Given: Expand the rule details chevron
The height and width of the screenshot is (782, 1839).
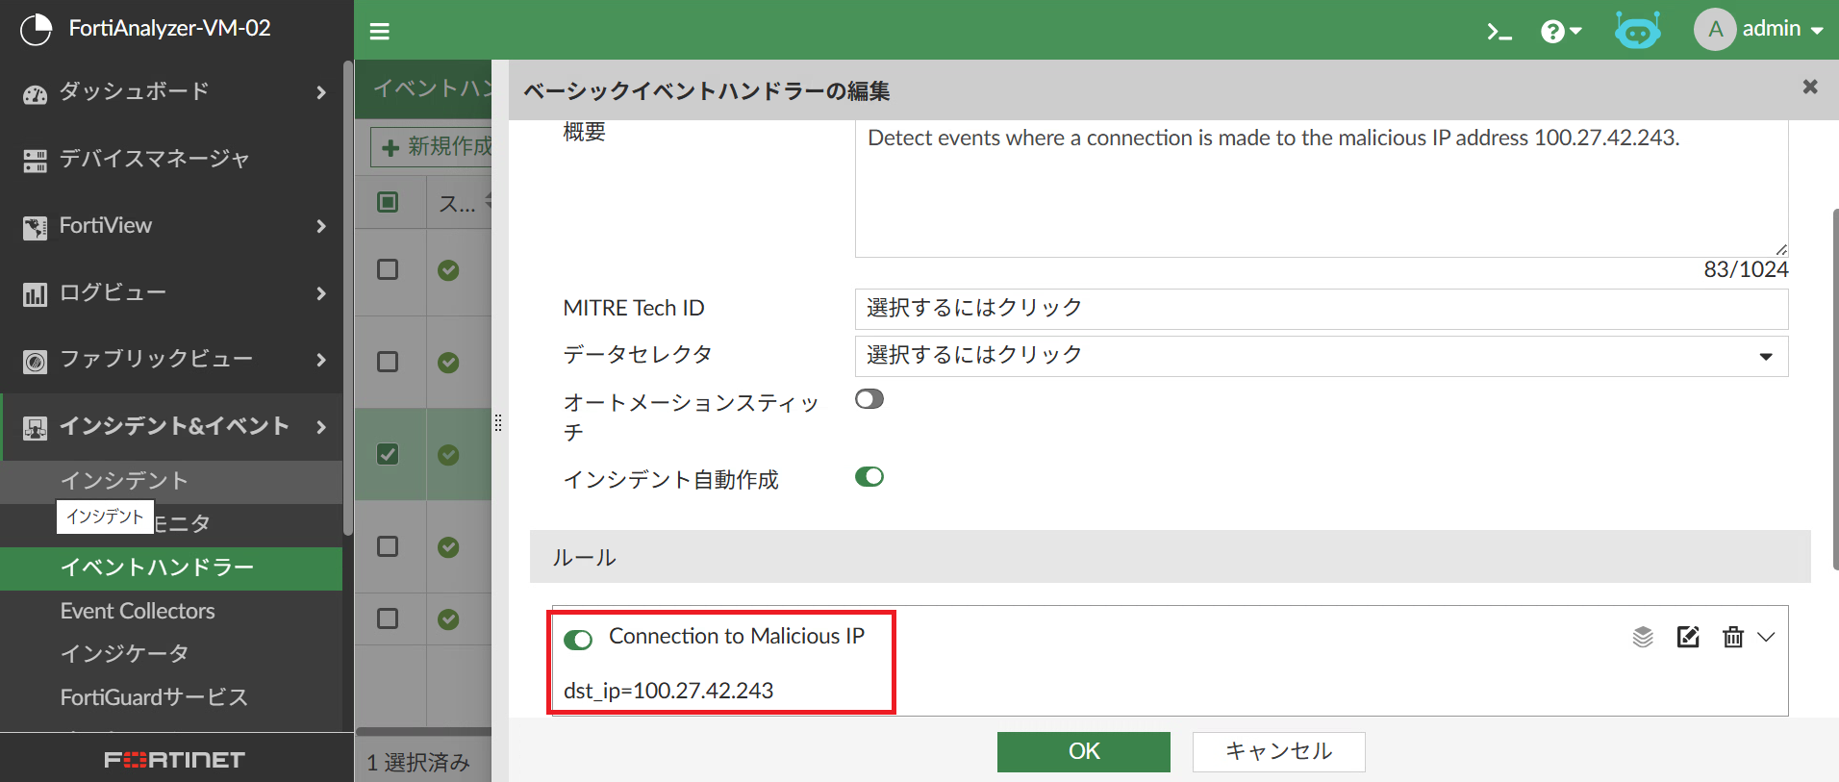Looking at the screenshot, I should (1766, 637).
